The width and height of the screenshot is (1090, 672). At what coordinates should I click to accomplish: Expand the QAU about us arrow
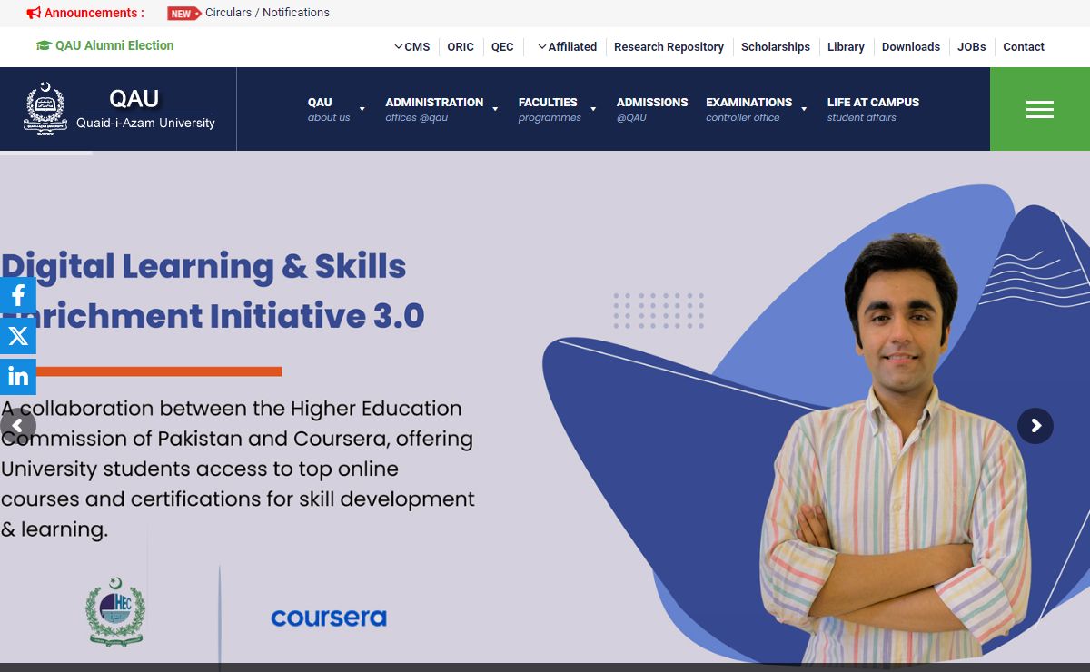(x=362, y=109)
